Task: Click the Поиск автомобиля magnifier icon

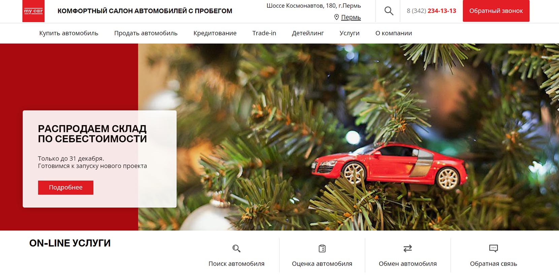Action: pyautogui.click(x=236, y=248)
